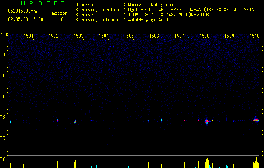Viewport: 264px width, 168px height.
Task: Click the meteor count value 16
Action: 61,19
